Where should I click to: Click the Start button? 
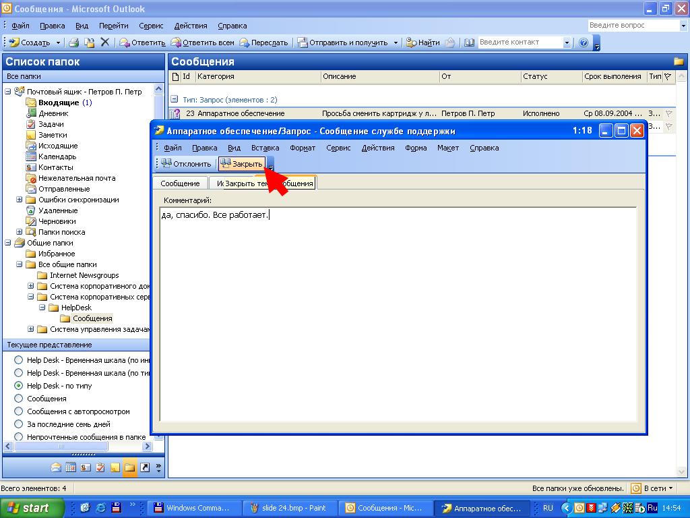pos(32,508)
